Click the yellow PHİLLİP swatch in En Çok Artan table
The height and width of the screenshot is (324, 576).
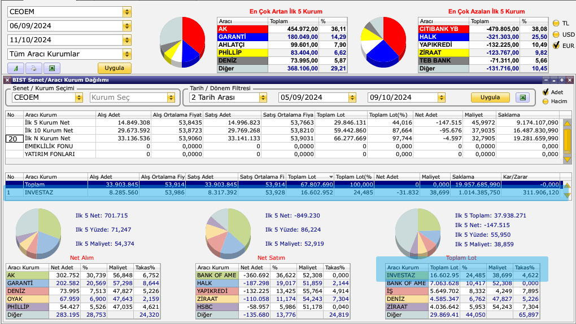click(x=243, y=53)
